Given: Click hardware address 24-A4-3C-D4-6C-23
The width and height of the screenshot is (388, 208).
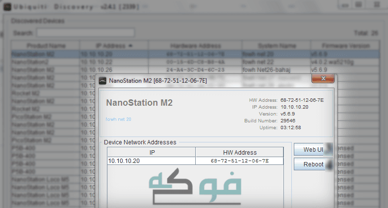Looking at the screenshot, I should [x=195, y=70].
